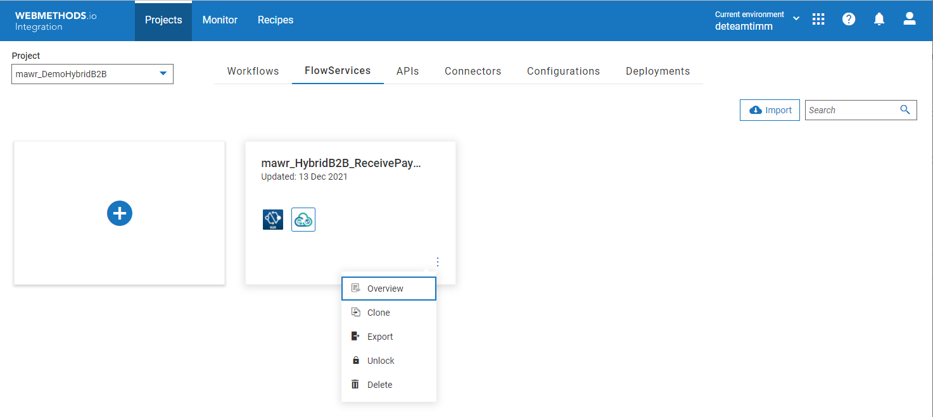Click the search magnifier icon
The width and height of the screenshot is (933, 417).
(x=905, y=109)
